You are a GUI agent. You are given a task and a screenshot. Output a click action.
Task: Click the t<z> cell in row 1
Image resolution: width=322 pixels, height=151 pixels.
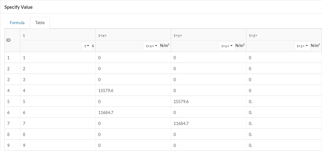[284, 58]
